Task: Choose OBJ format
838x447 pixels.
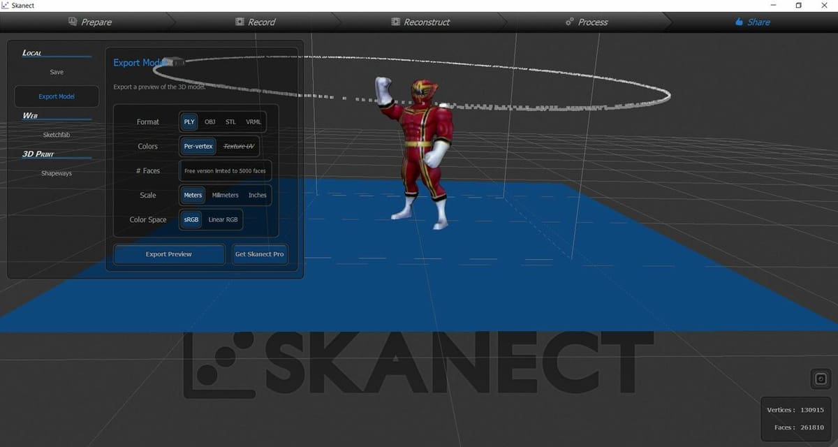Action: pos(210,122)
